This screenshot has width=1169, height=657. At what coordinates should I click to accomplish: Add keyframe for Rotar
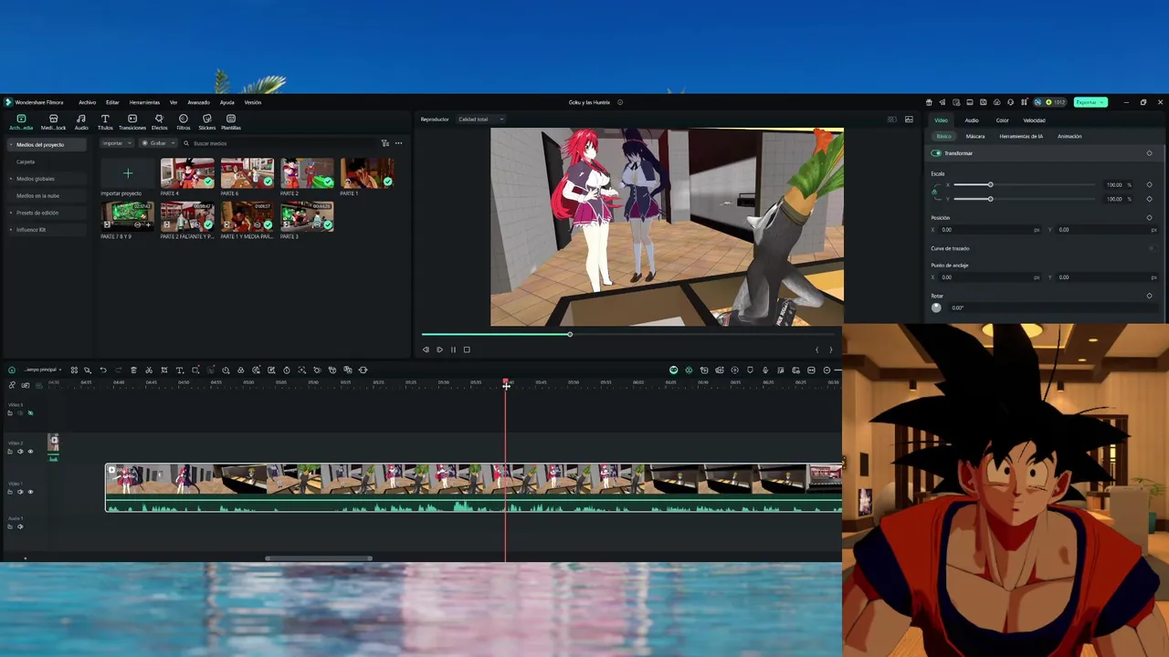[1149, 296]
